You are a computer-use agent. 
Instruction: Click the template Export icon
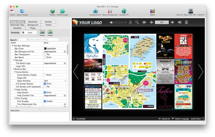42,32
